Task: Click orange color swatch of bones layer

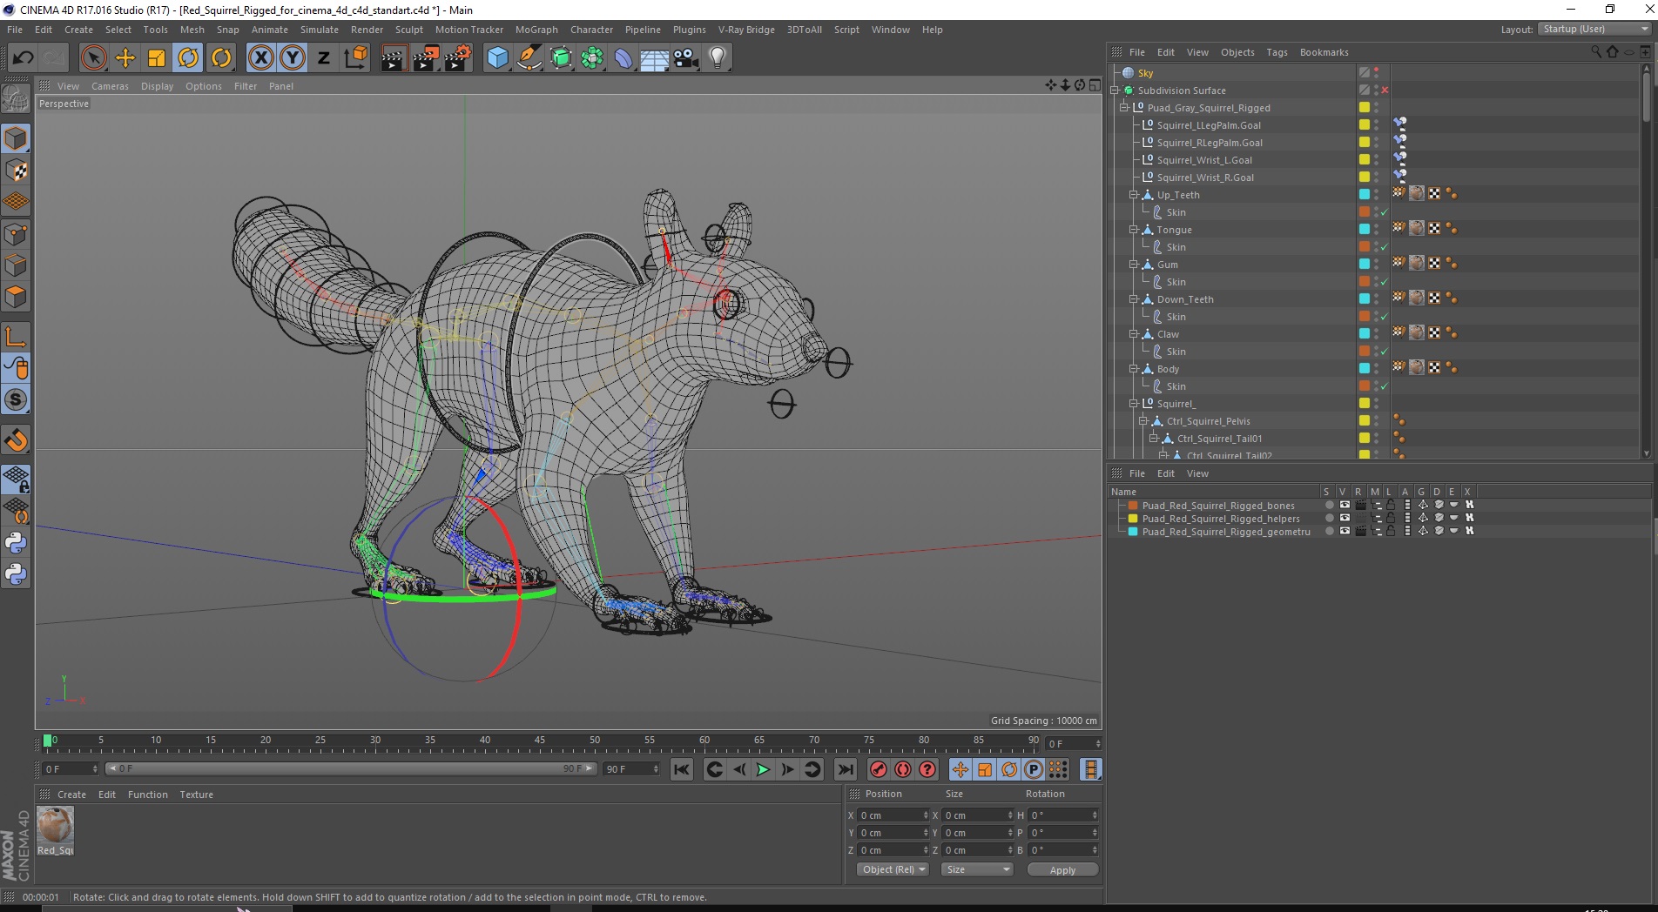Action: pyautogui.click(x=1133, y=505)
